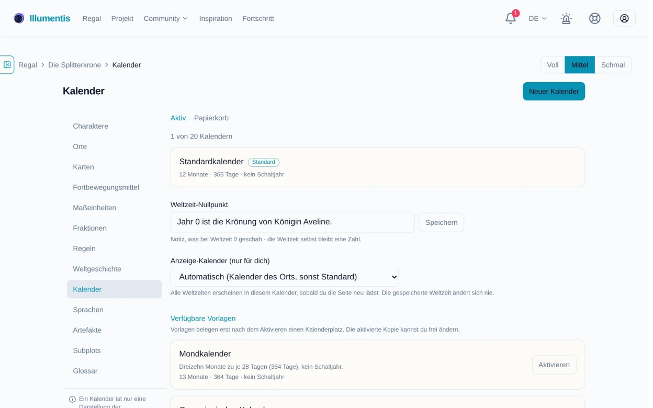Screen dimensions: 653x408
Task: Click the Verfügbare Vorlagen heading
Action: click(x=203, y=319)
